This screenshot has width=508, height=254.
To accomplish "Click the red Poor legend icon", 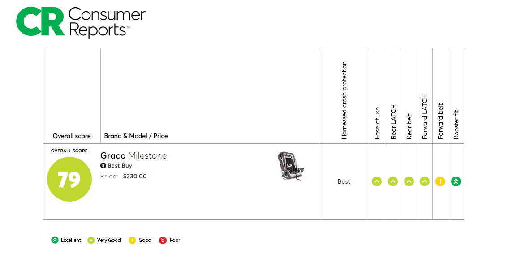I will click(163, 240).
